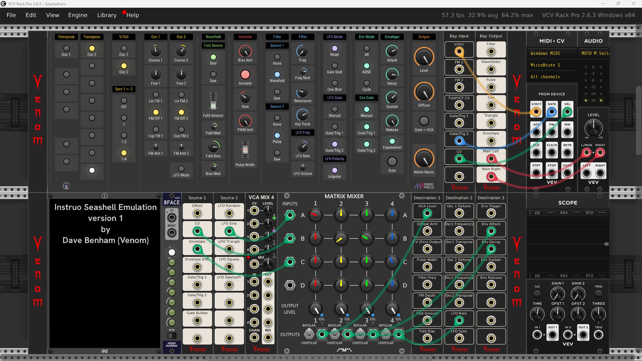This screenshot has height=361, width=642.
Task: Click the Release envelope knob
Action: 392,121
